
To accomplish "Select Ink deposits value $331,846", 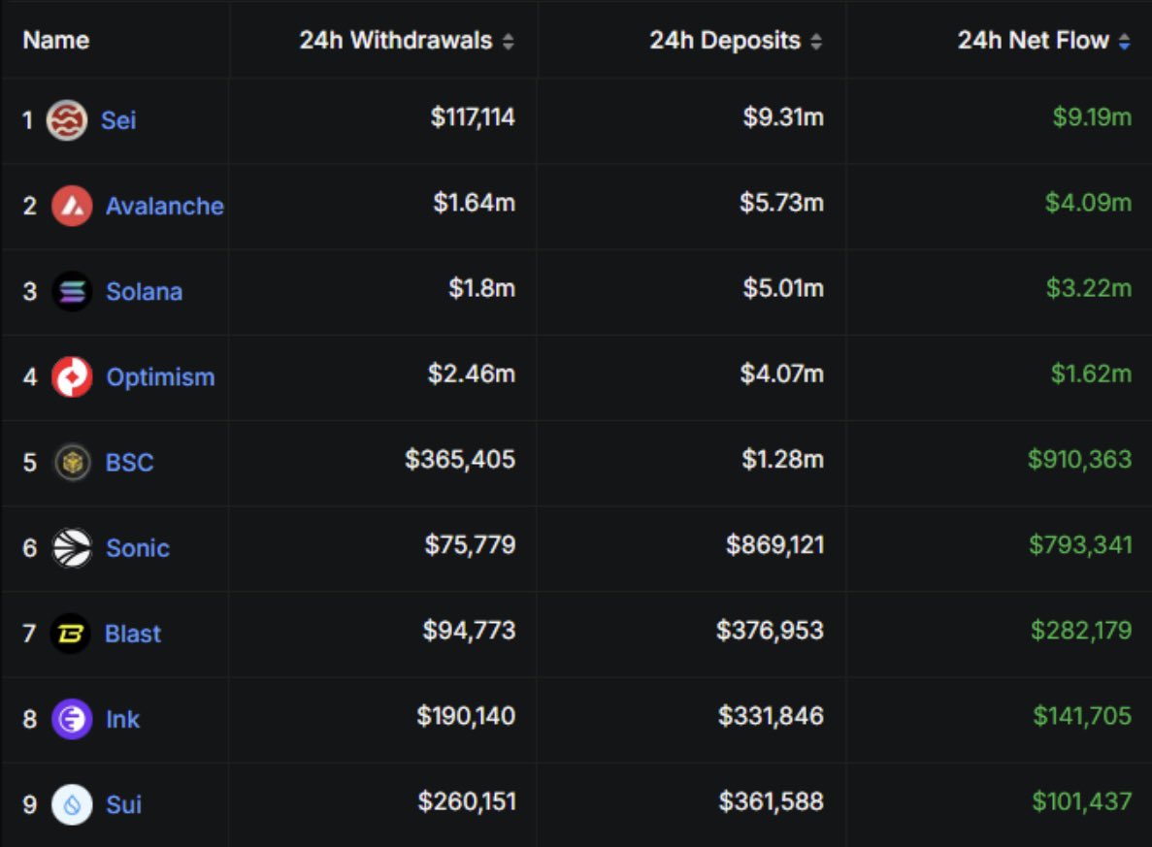I will [x=771, y=715].
